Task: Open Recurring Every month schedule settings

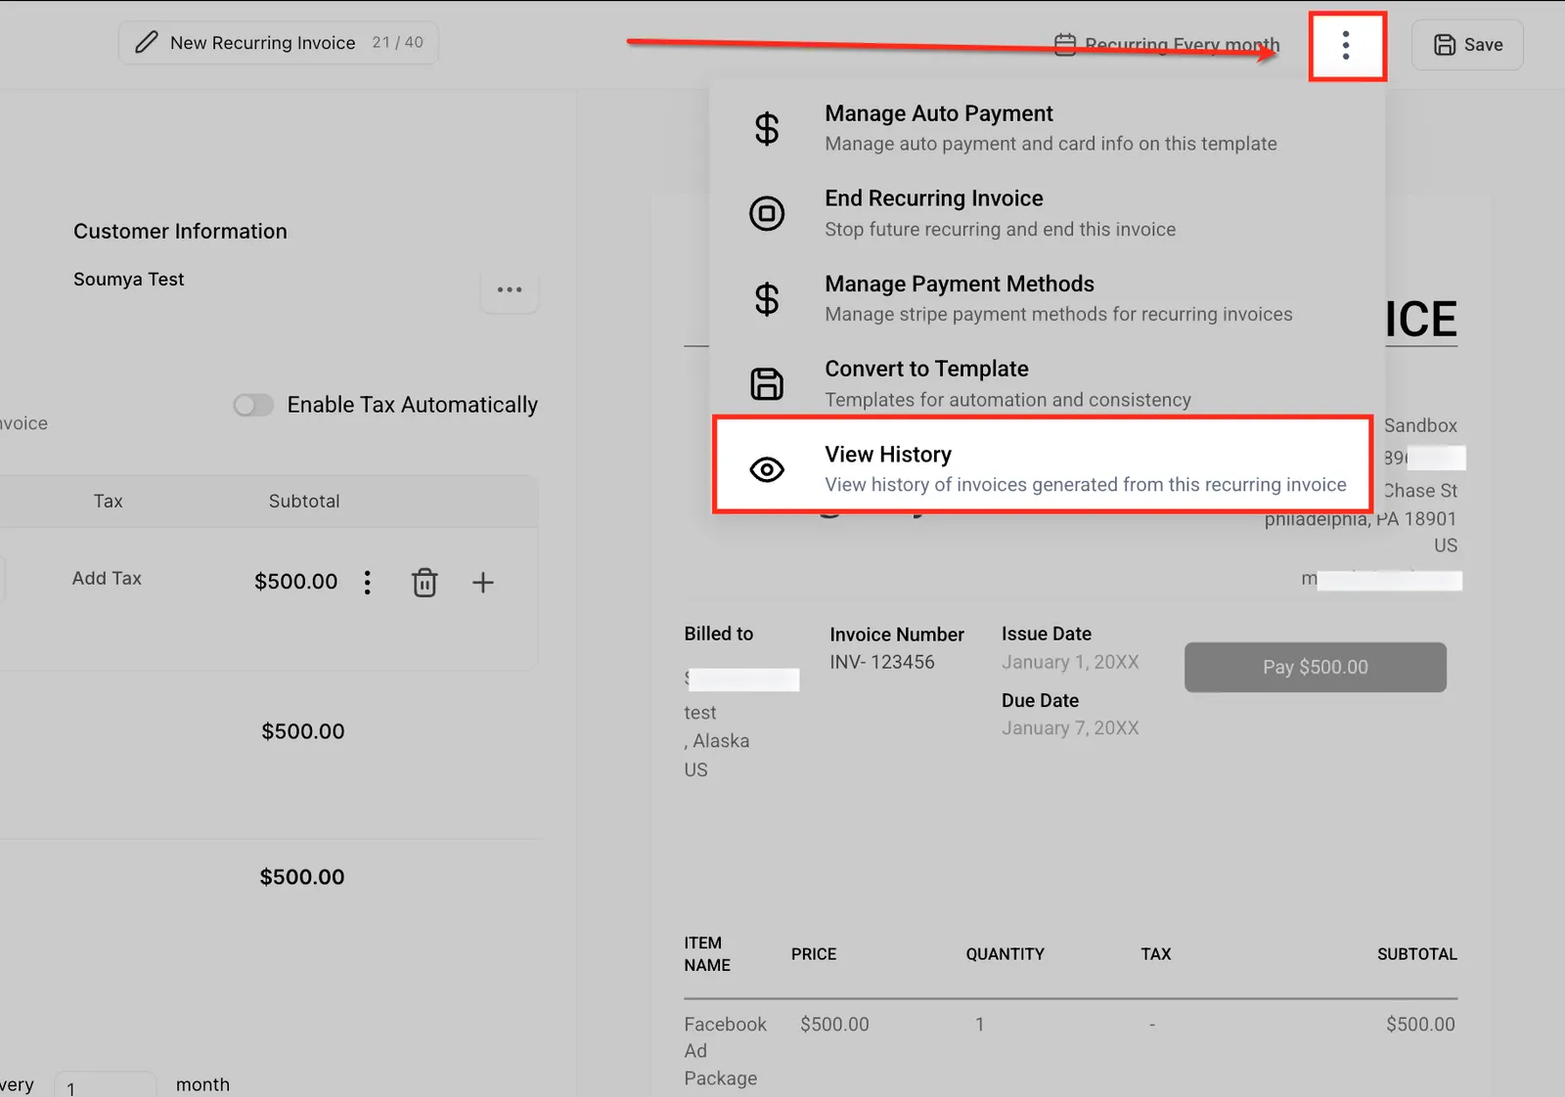Action: (x=1167, y=45)
